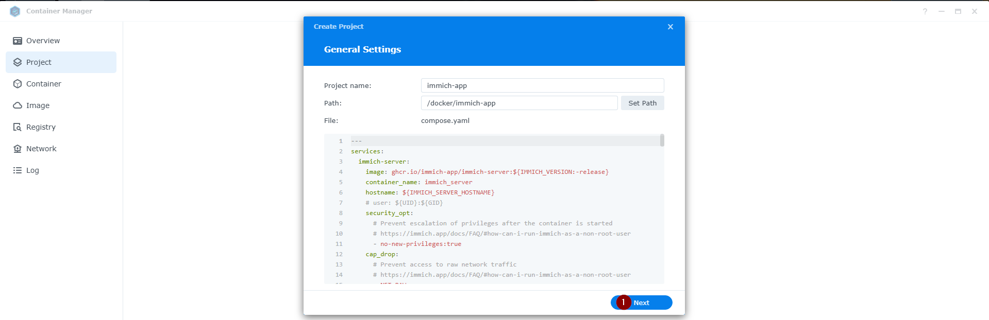Go to the Registry section
This screenshot has width=989, height=320.
pyautogui.click(x=41, y=127)
